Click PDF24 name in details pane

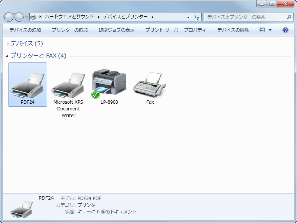pyautogui.click(x=46, y=198)
